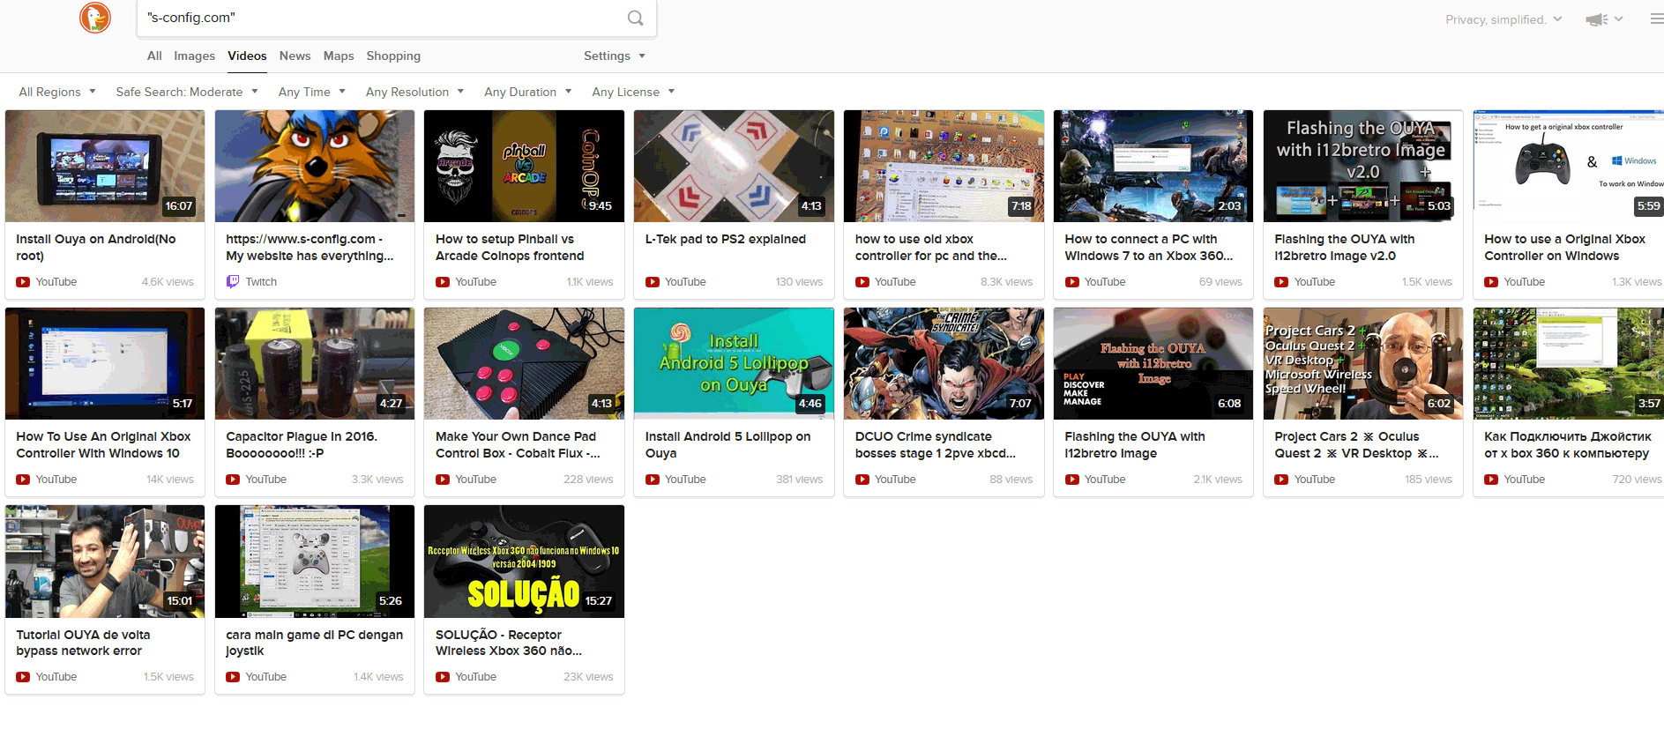Click Twitch icon under s-config.com video
The height and width of the screenshot is (744, 1664).
coord(233,282)
